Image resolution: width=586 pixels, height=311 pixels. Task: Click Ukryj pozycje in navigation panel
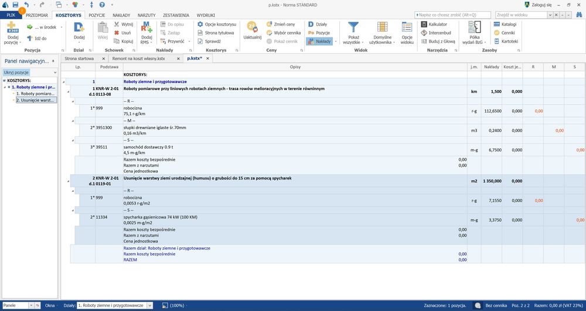[16, 72]
